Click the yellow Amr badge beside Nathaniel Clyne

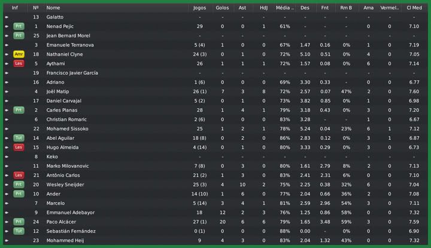19,54
